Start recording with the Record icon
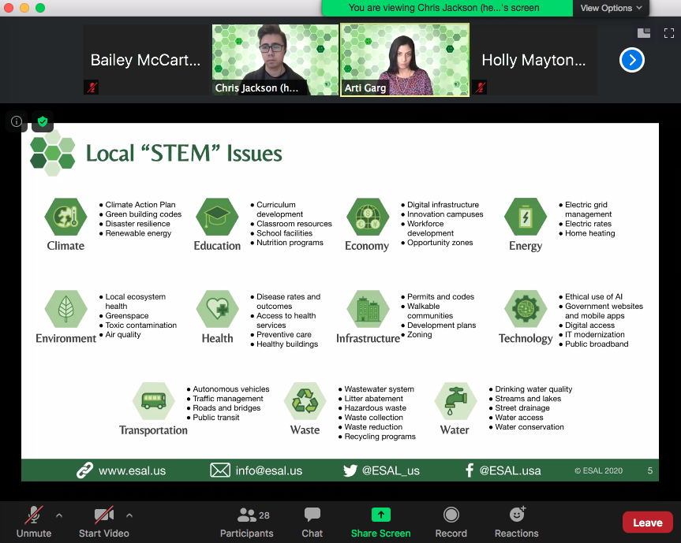681x543 pixels. pyautogui.click(x=451, y=521)
